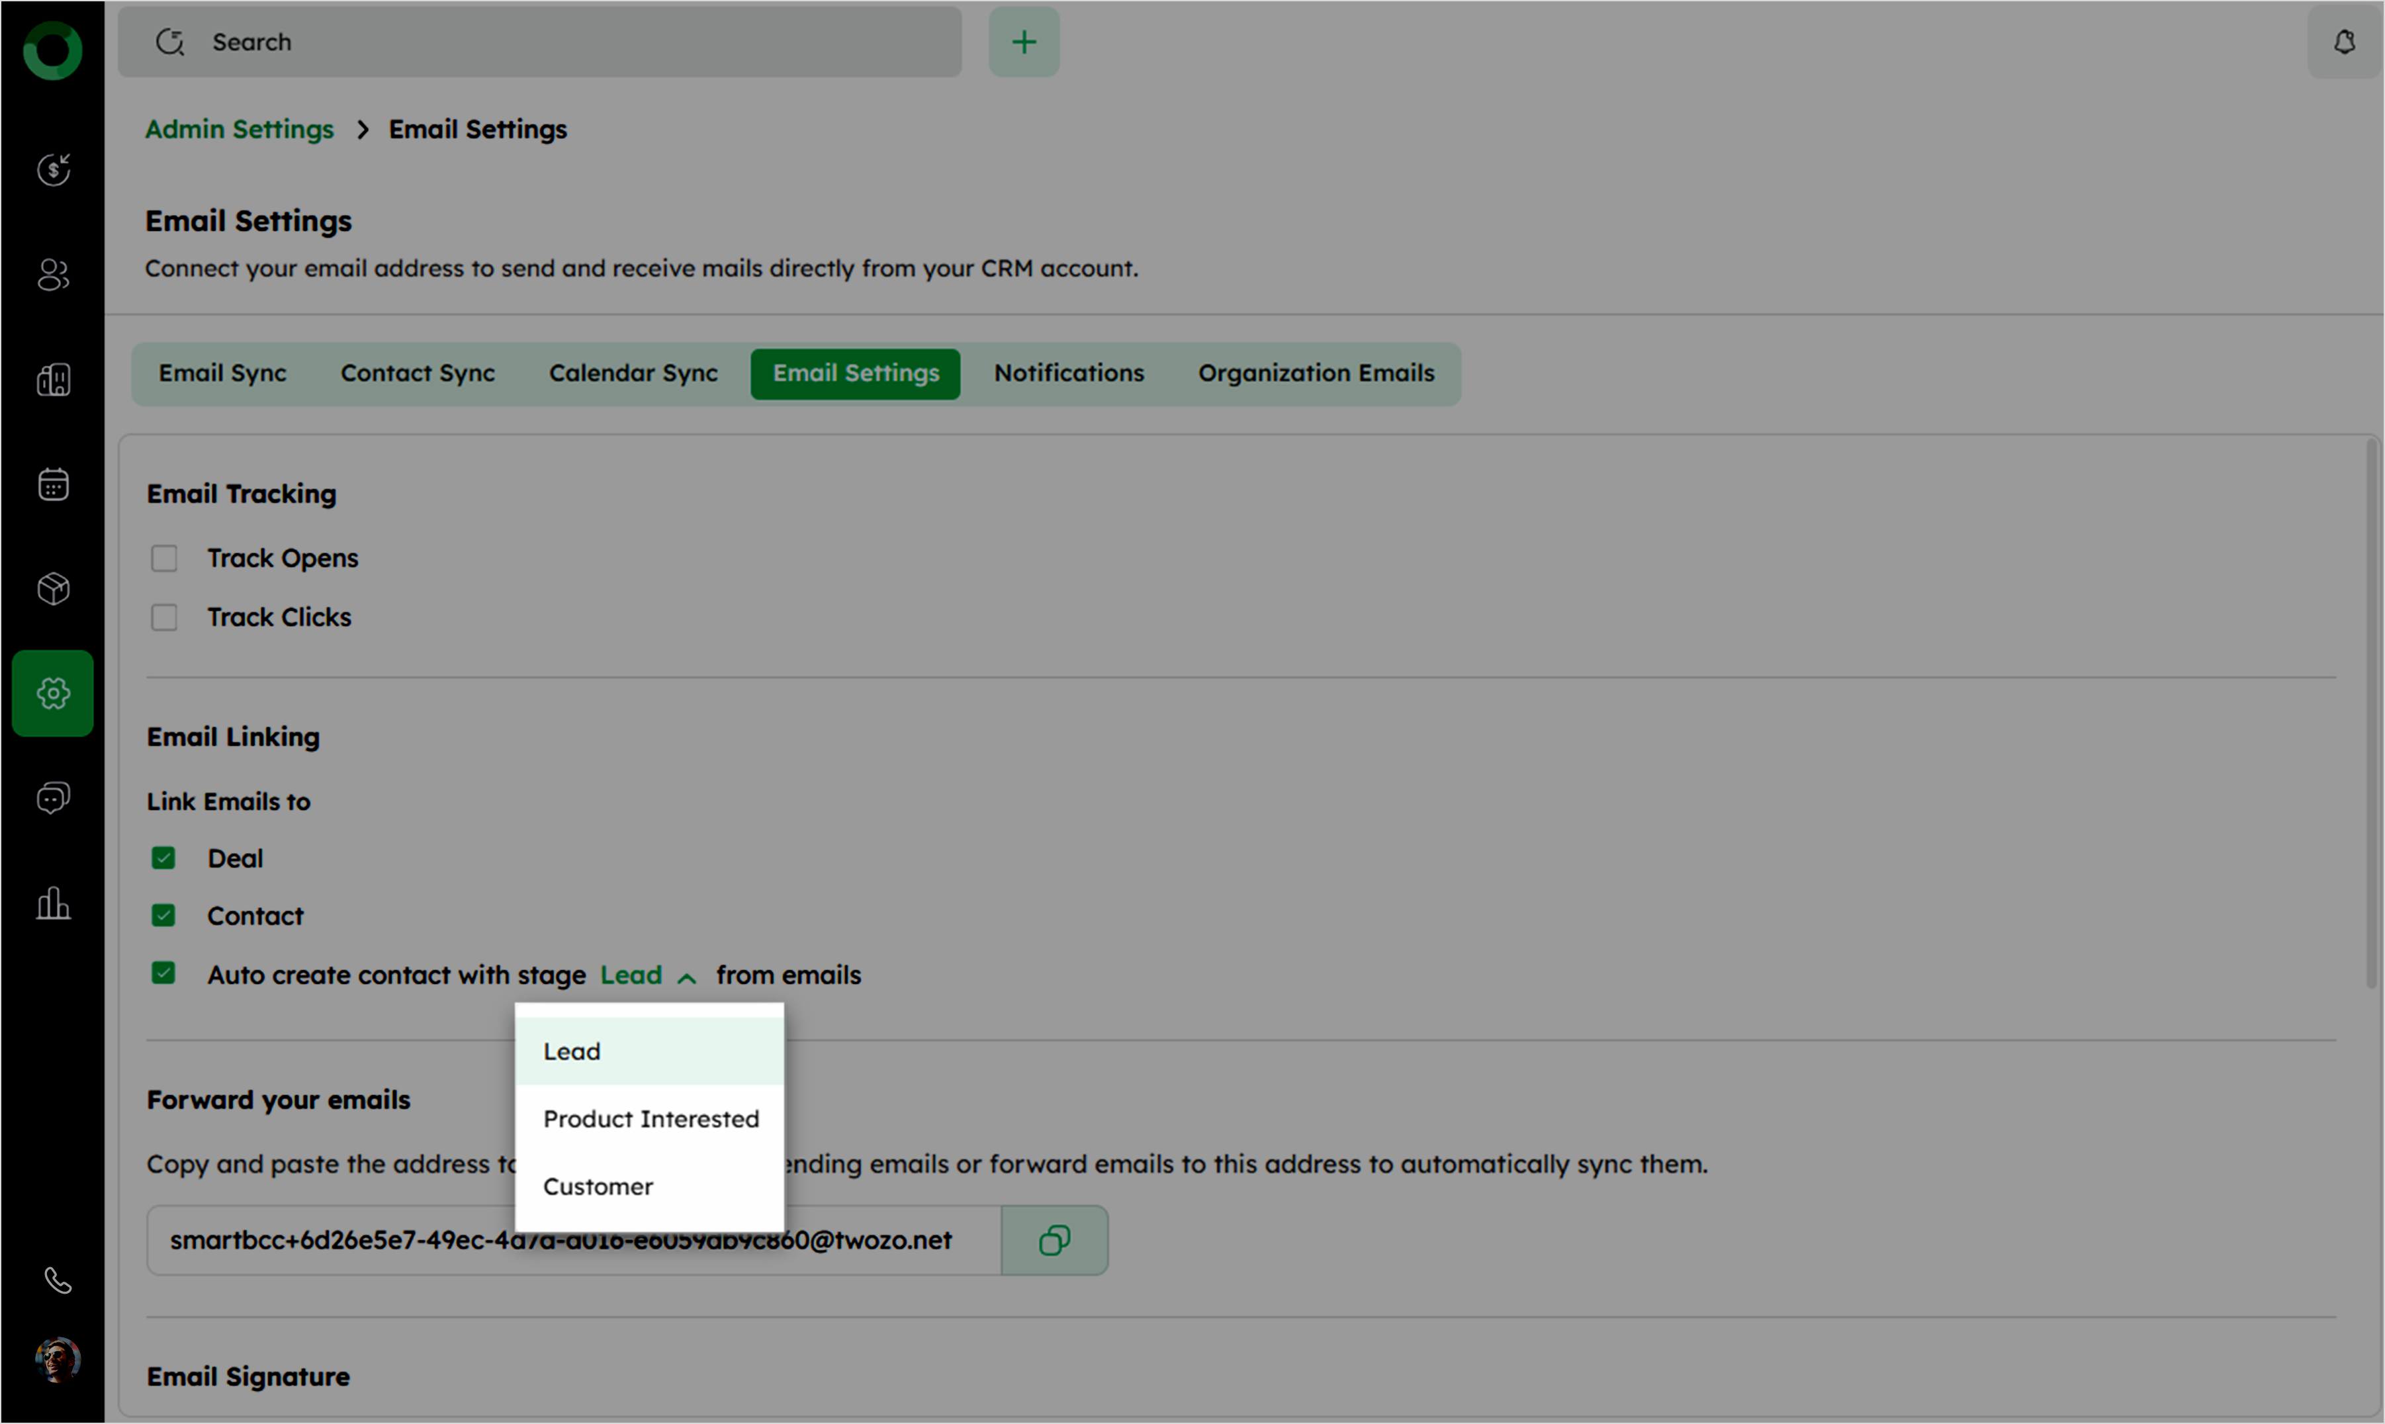
Task: Open the conversations chat sidebar icon
Action: point(53,799)
